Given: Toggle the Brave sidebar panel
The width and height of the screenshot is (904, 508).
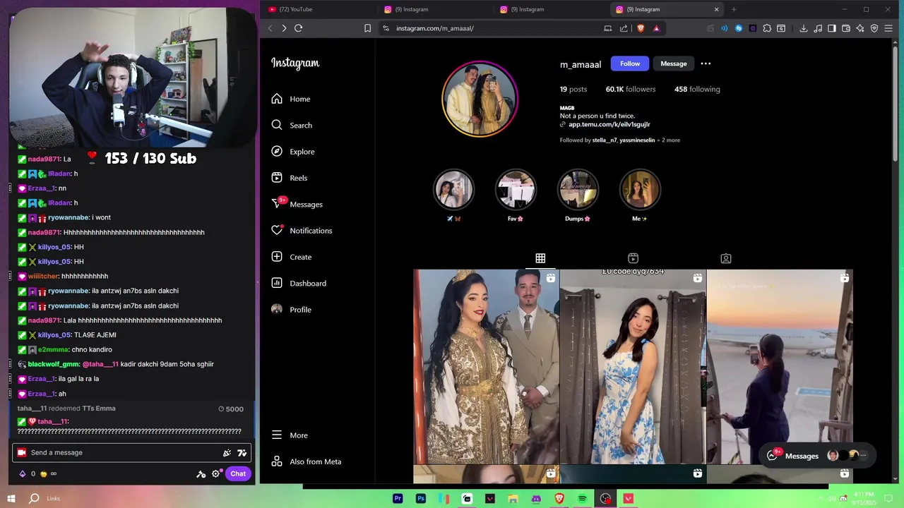Looking at the screenshot, I should [x=832, y=28].
